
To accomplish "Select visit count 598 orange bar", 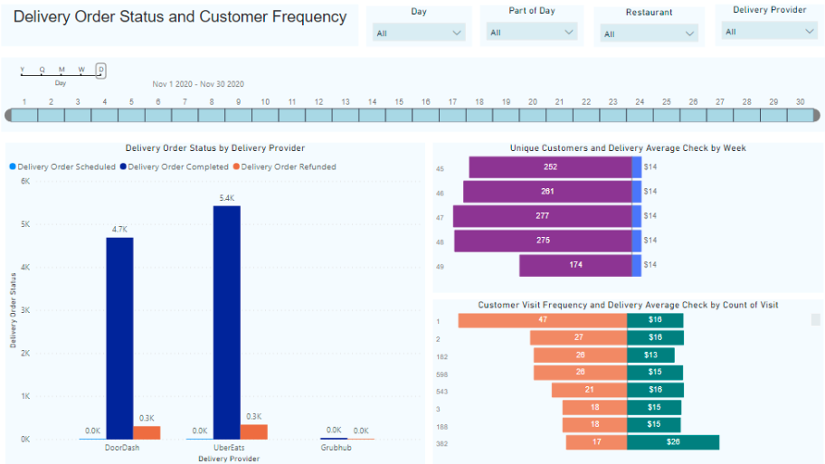I will (x=581, y=373).
